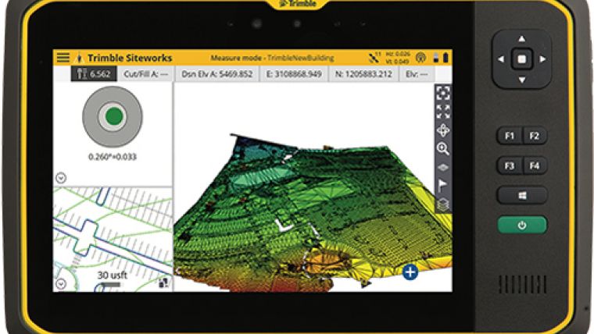Push the D-pad down arrow
This screenshot has height=334, width=594.
click(521, 80)
